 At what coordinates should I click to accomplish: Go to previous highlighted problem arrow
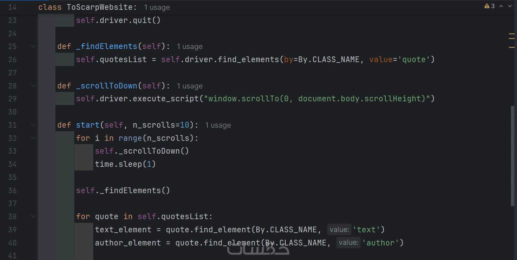(x=501, y=6)
